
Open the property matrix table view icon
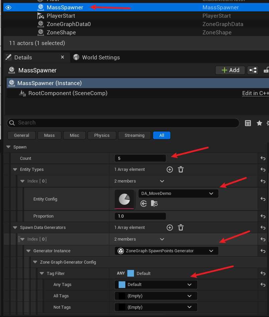pyautogui.click(x=248, y=123)
